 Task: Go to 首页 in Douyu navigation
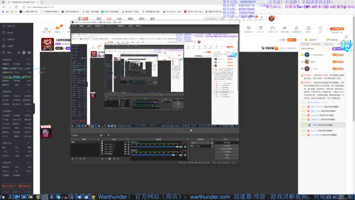tap(99, 19)
